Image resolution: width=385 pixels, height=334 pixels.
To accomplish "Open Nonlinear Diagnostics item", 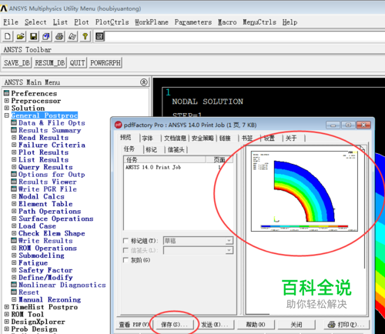I will (62, 285).
